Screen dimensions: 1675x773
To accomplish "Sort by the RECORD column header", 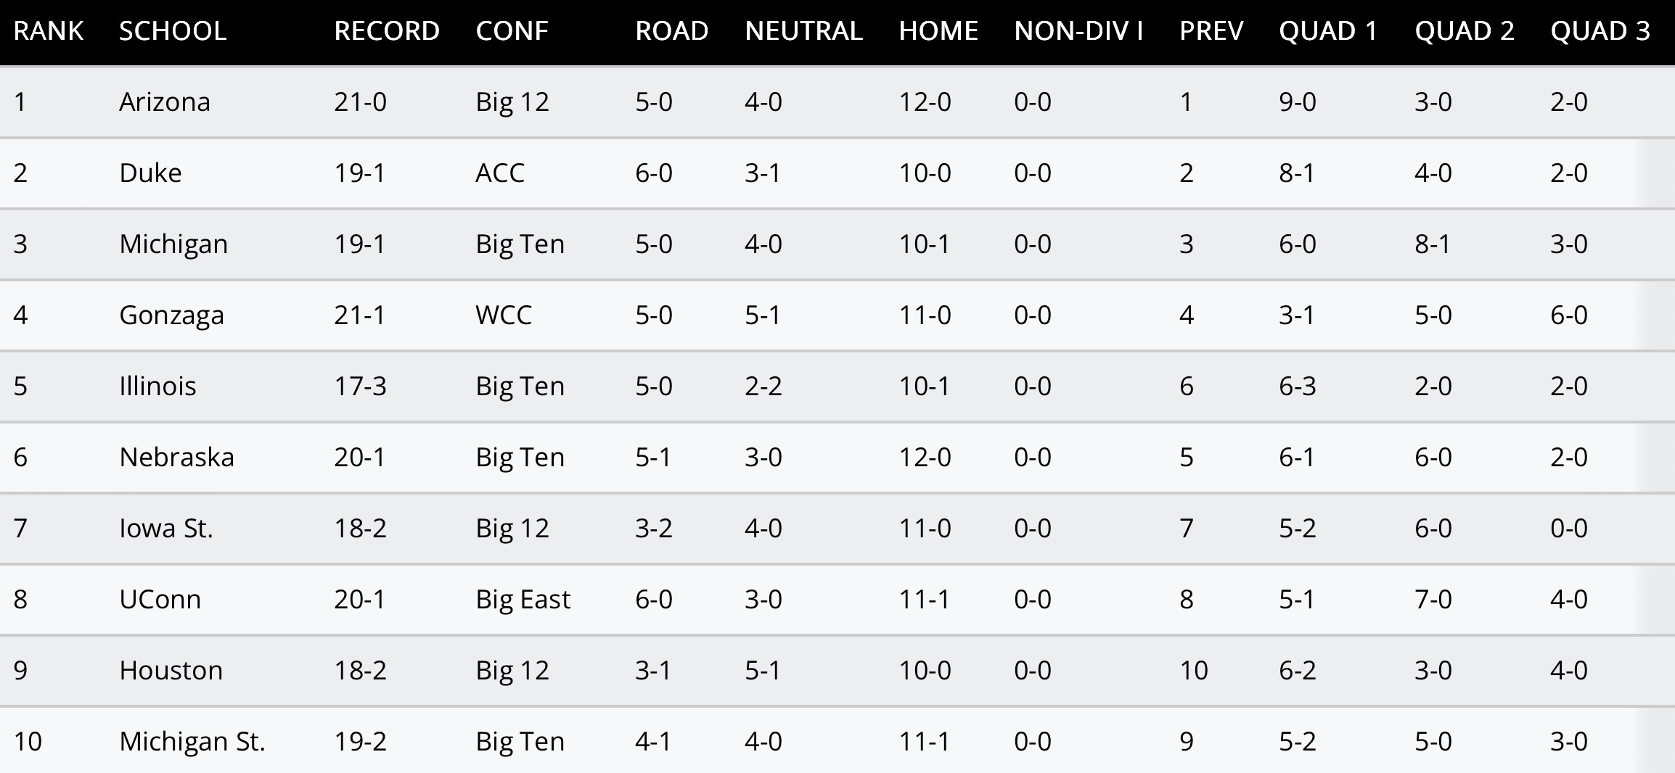I will 387,31.
